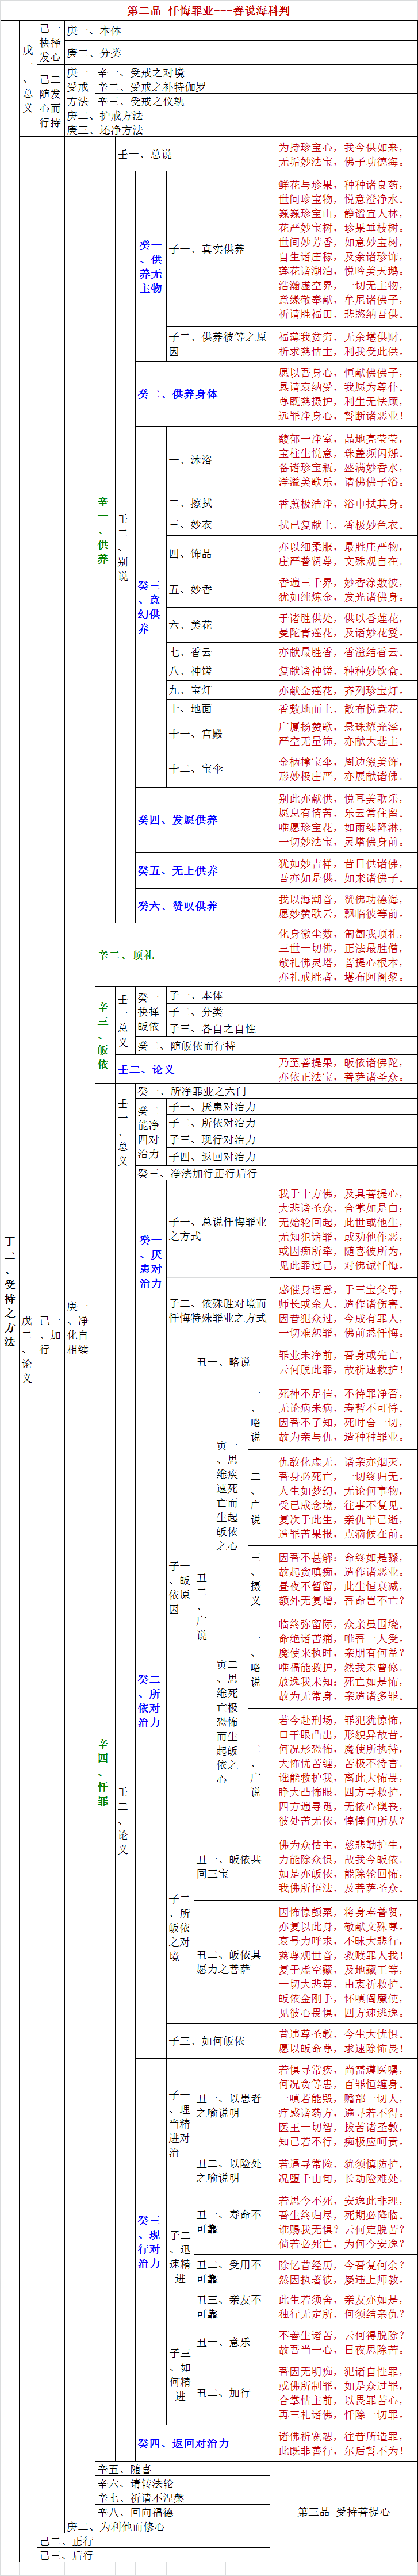The height and width of the screenshot is (2576, 418).
Task: Select '子二、依殊胜对境而忏悔特殊罪业之方式'
Action: click(218, 1310)
